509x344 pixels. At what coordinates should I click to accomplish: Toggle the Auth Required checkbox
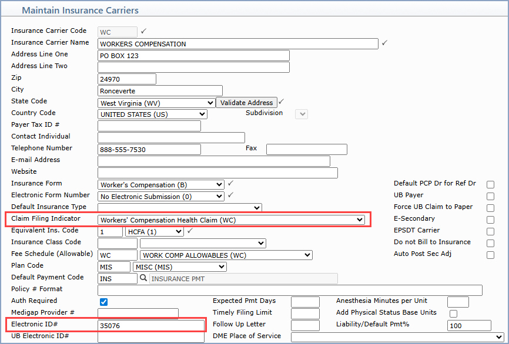pos(103,302)
